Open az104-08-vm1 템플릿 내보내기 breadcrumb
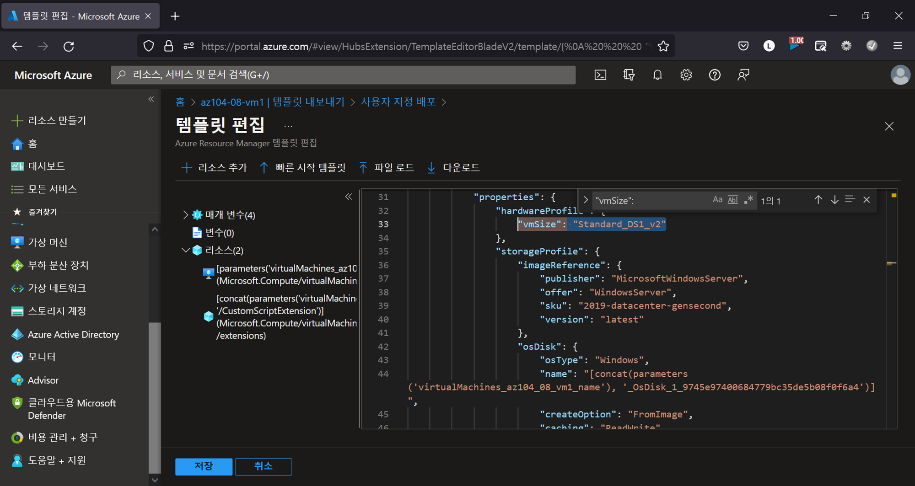Image resolution: width=915 pixels, height=486 pixels. 273,102
